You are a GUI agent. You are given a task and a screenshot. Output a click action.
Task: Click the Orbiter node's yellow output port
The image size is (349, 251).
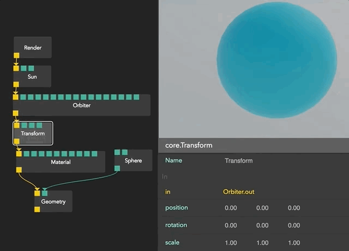click(x=16, y=113)
